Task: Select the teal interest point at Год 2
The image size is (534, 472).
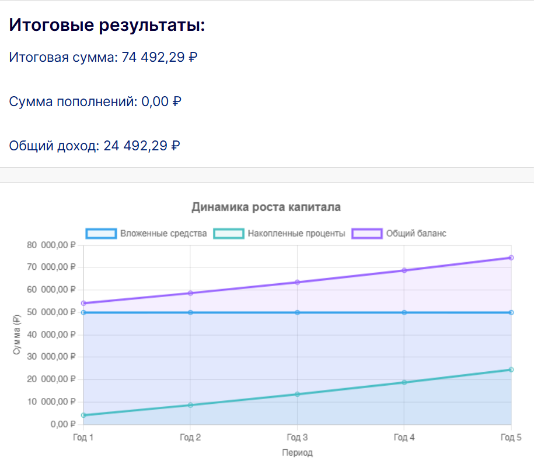Action: point(190,405)
